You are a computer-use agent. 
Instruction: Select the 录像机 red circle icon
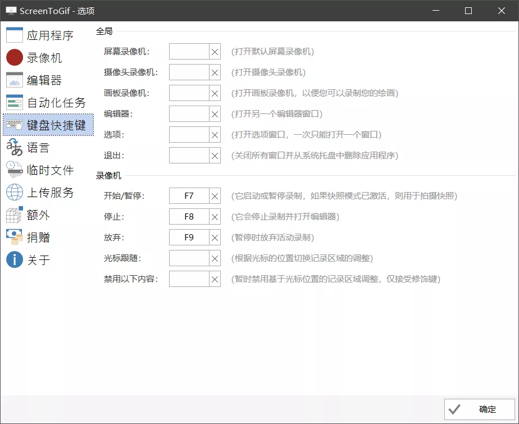point(15,58)
